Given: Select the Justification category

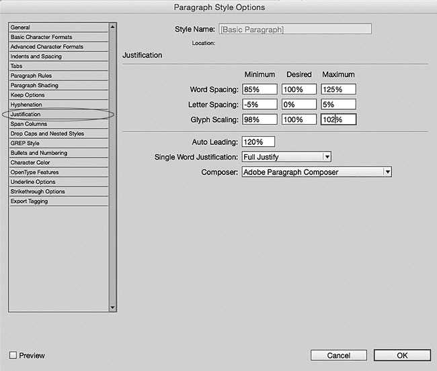Looking at the screenshot, I should [58, 114].
